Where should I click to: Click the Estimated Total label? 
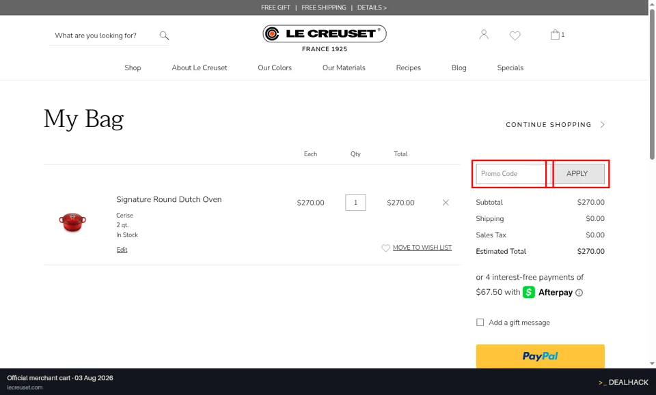[x=501, y=251]
